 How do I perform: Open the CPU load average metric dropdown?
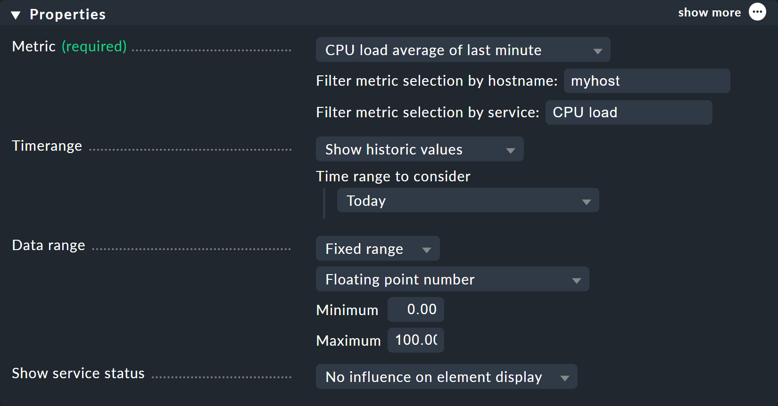click(x=463, y=50)
